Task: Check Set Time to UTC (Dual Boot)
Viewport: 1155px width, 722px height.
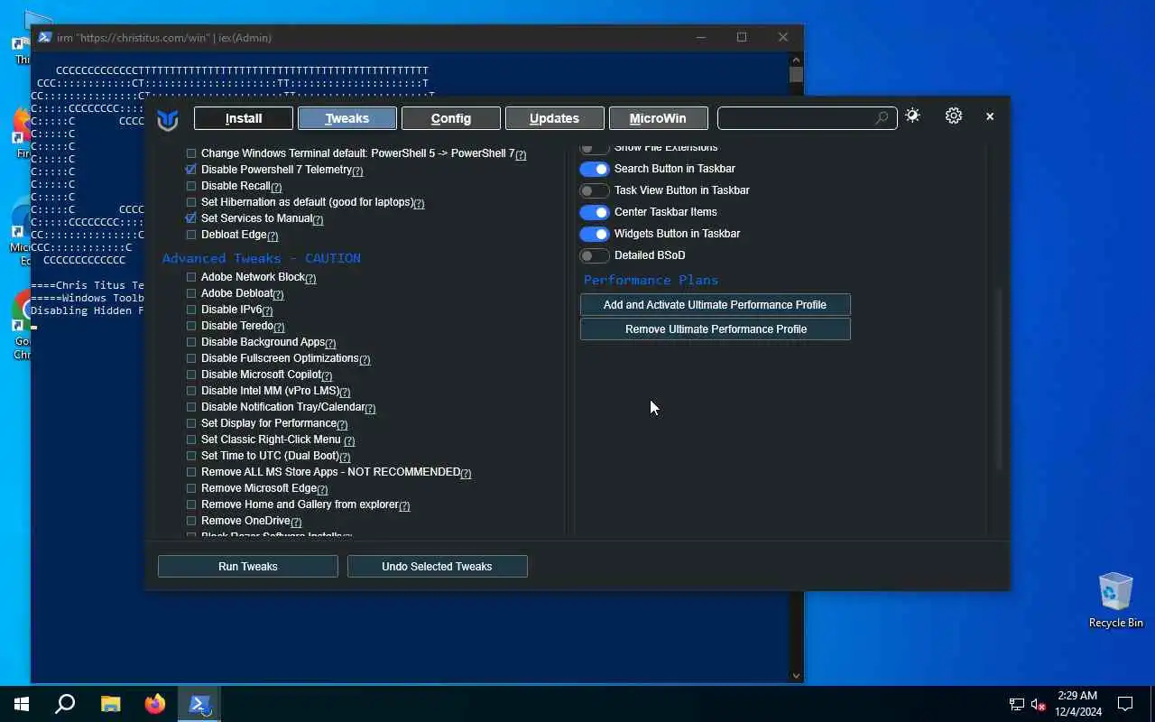Action: [x=191, y=456]
